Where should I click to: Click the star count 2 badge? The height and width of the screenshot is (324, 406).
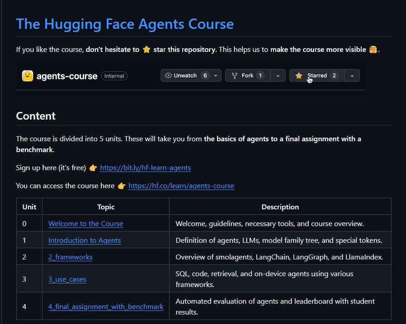(x=334, y=75)
